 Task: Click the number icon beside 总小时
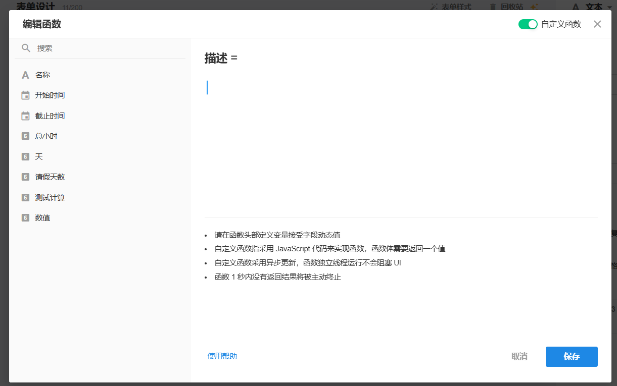[x=25, y=136]
